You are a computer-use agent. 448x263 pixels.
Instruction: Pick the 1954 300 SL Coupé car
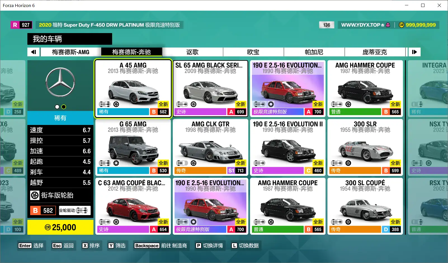[x=365, y=206]
